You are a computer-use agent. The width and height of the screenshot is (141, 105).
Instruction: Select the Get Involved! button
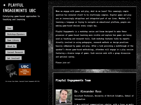tap(14, 58)
